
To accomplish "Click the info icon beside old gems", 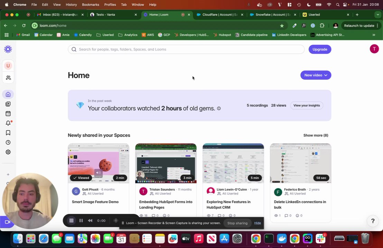I will (x=219, y=108).
